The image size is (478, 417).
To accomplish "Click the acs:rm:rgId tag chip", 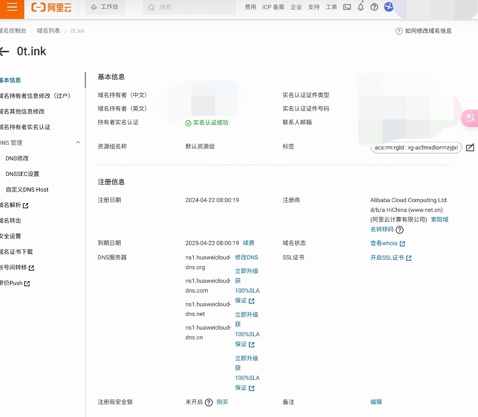I will [x=416, y=147].
